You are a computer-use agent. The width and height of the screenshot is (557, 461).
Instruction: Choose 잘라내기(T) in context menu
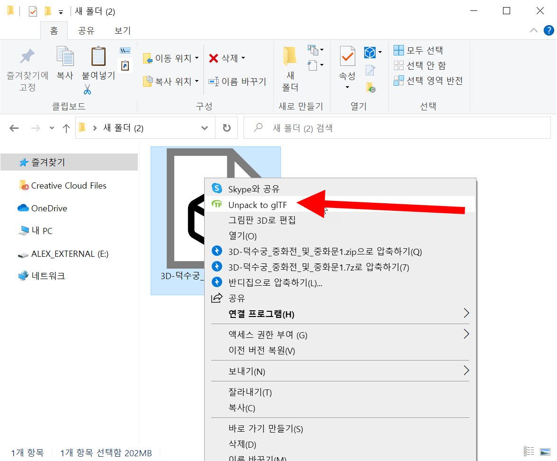point(340,392)
